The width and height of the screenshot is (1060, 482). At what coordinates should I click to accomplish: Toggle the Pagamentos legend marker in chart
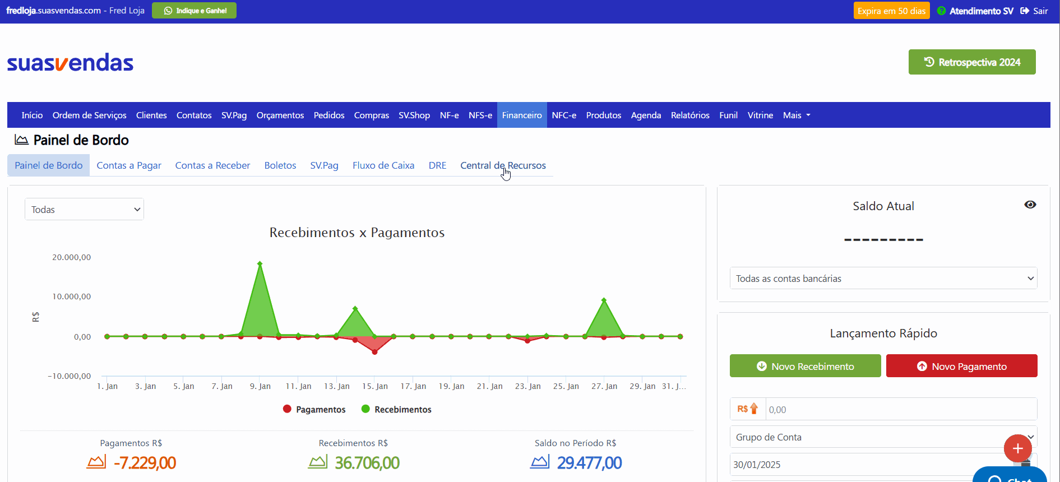pyautogui.click(x=287, y=409)
